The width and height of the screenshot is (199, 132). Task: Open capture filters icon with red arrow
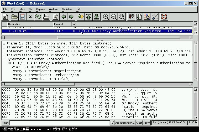coord(131,17)
